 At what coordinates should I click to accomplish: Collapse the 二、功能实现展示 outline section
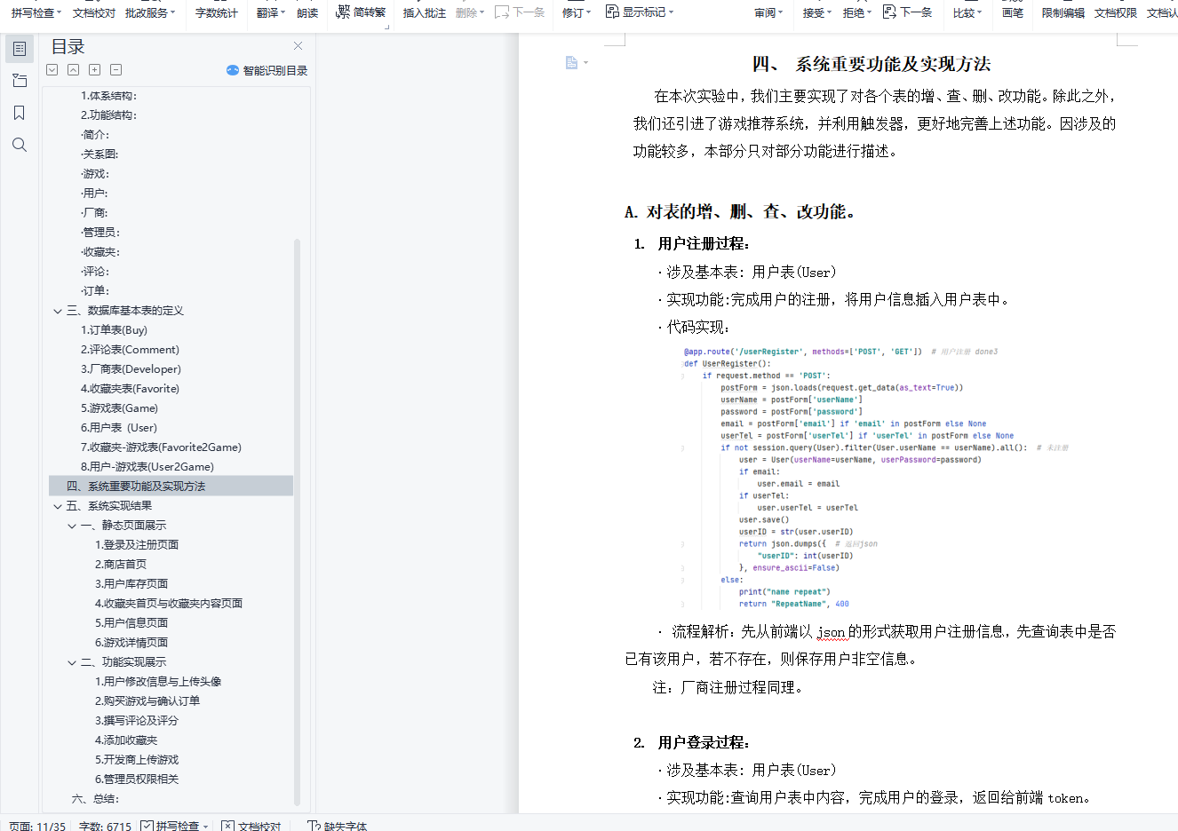(72, 662)
